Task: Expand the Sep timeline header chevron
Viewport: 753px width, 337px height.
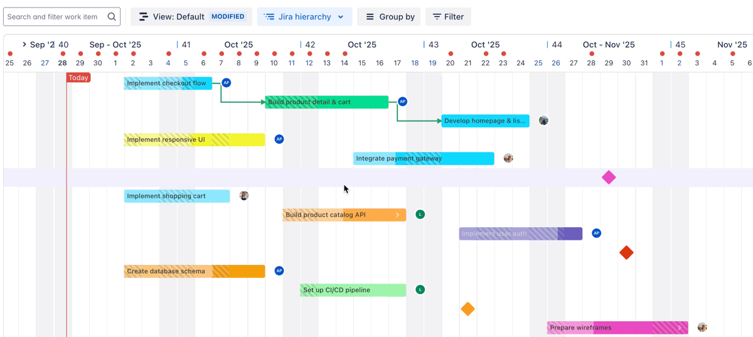Action: pyautogui.click(x=24, y=45)
